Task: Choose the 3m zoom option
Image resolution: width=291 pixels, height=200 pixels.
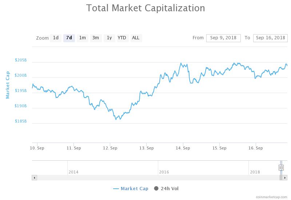Action: pos(96,38)
